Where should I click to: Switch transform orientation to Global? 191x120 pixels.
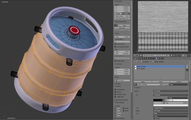tap(118, 14)
